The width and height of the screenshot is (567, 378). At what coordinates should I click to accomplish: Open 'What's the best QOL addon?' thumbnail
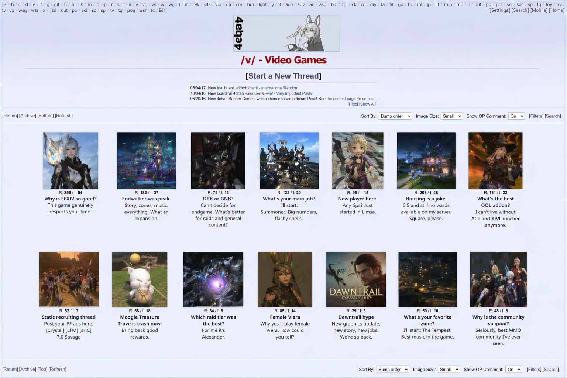tap(495, 161)
